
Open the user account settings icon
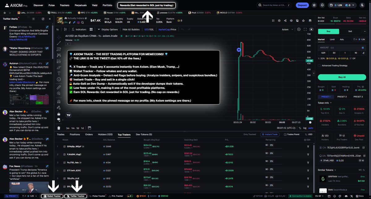pos(362,5)
